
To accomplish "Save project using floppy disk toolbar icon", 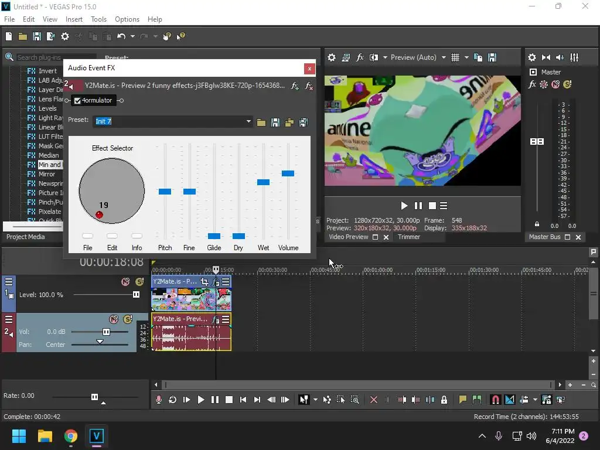I will coord(37,36).
